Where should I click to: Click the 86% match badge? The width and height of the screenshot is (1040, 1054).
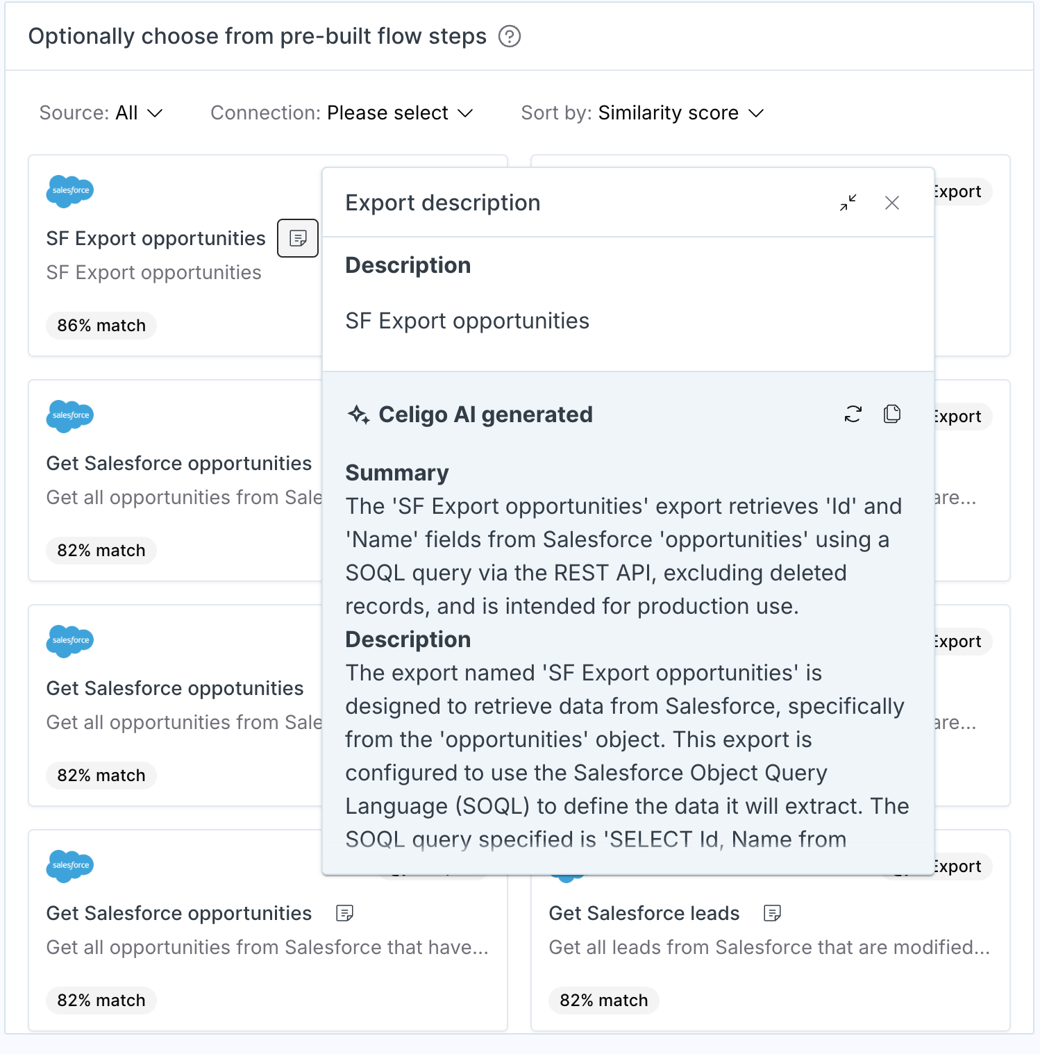[101, 325]
